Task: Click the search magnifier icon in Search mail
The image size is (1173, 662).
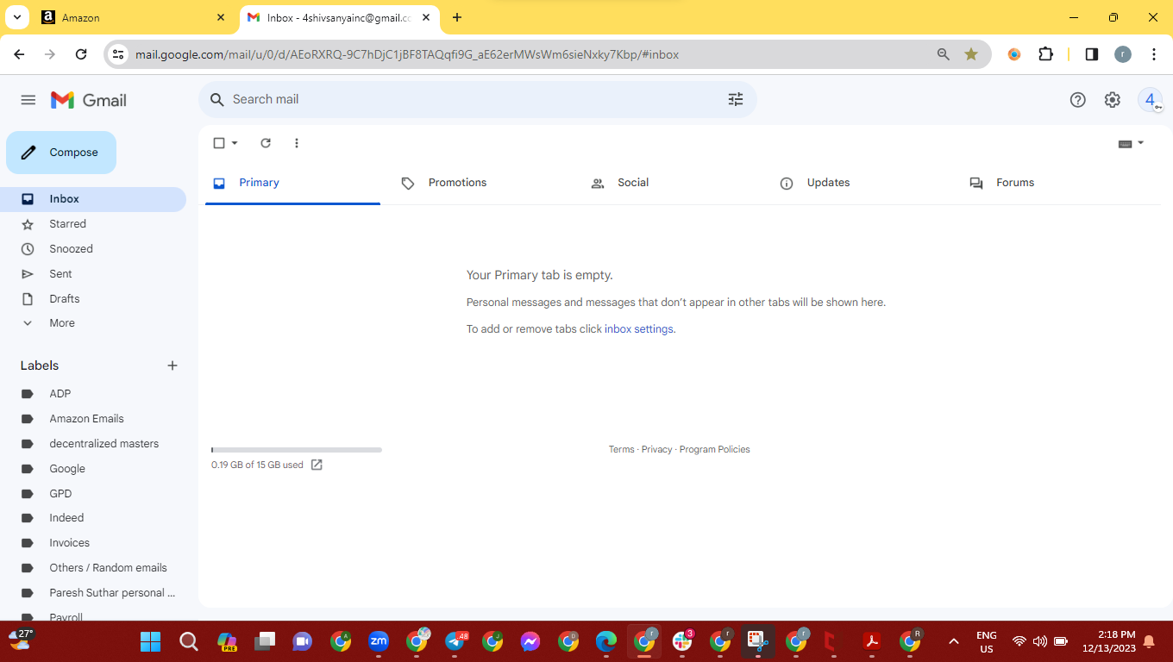Action: (x=217, y=99)
